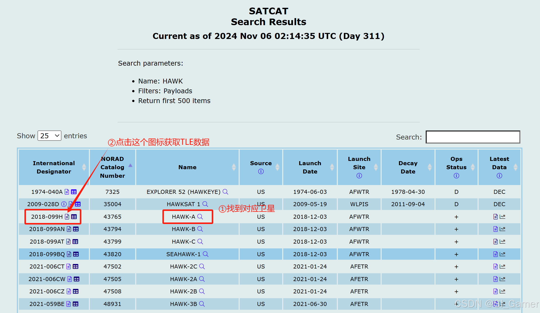Click document icon in HAWK-2C Latest Data
Viewport: 540px width, 313px height.
[495, 266]
